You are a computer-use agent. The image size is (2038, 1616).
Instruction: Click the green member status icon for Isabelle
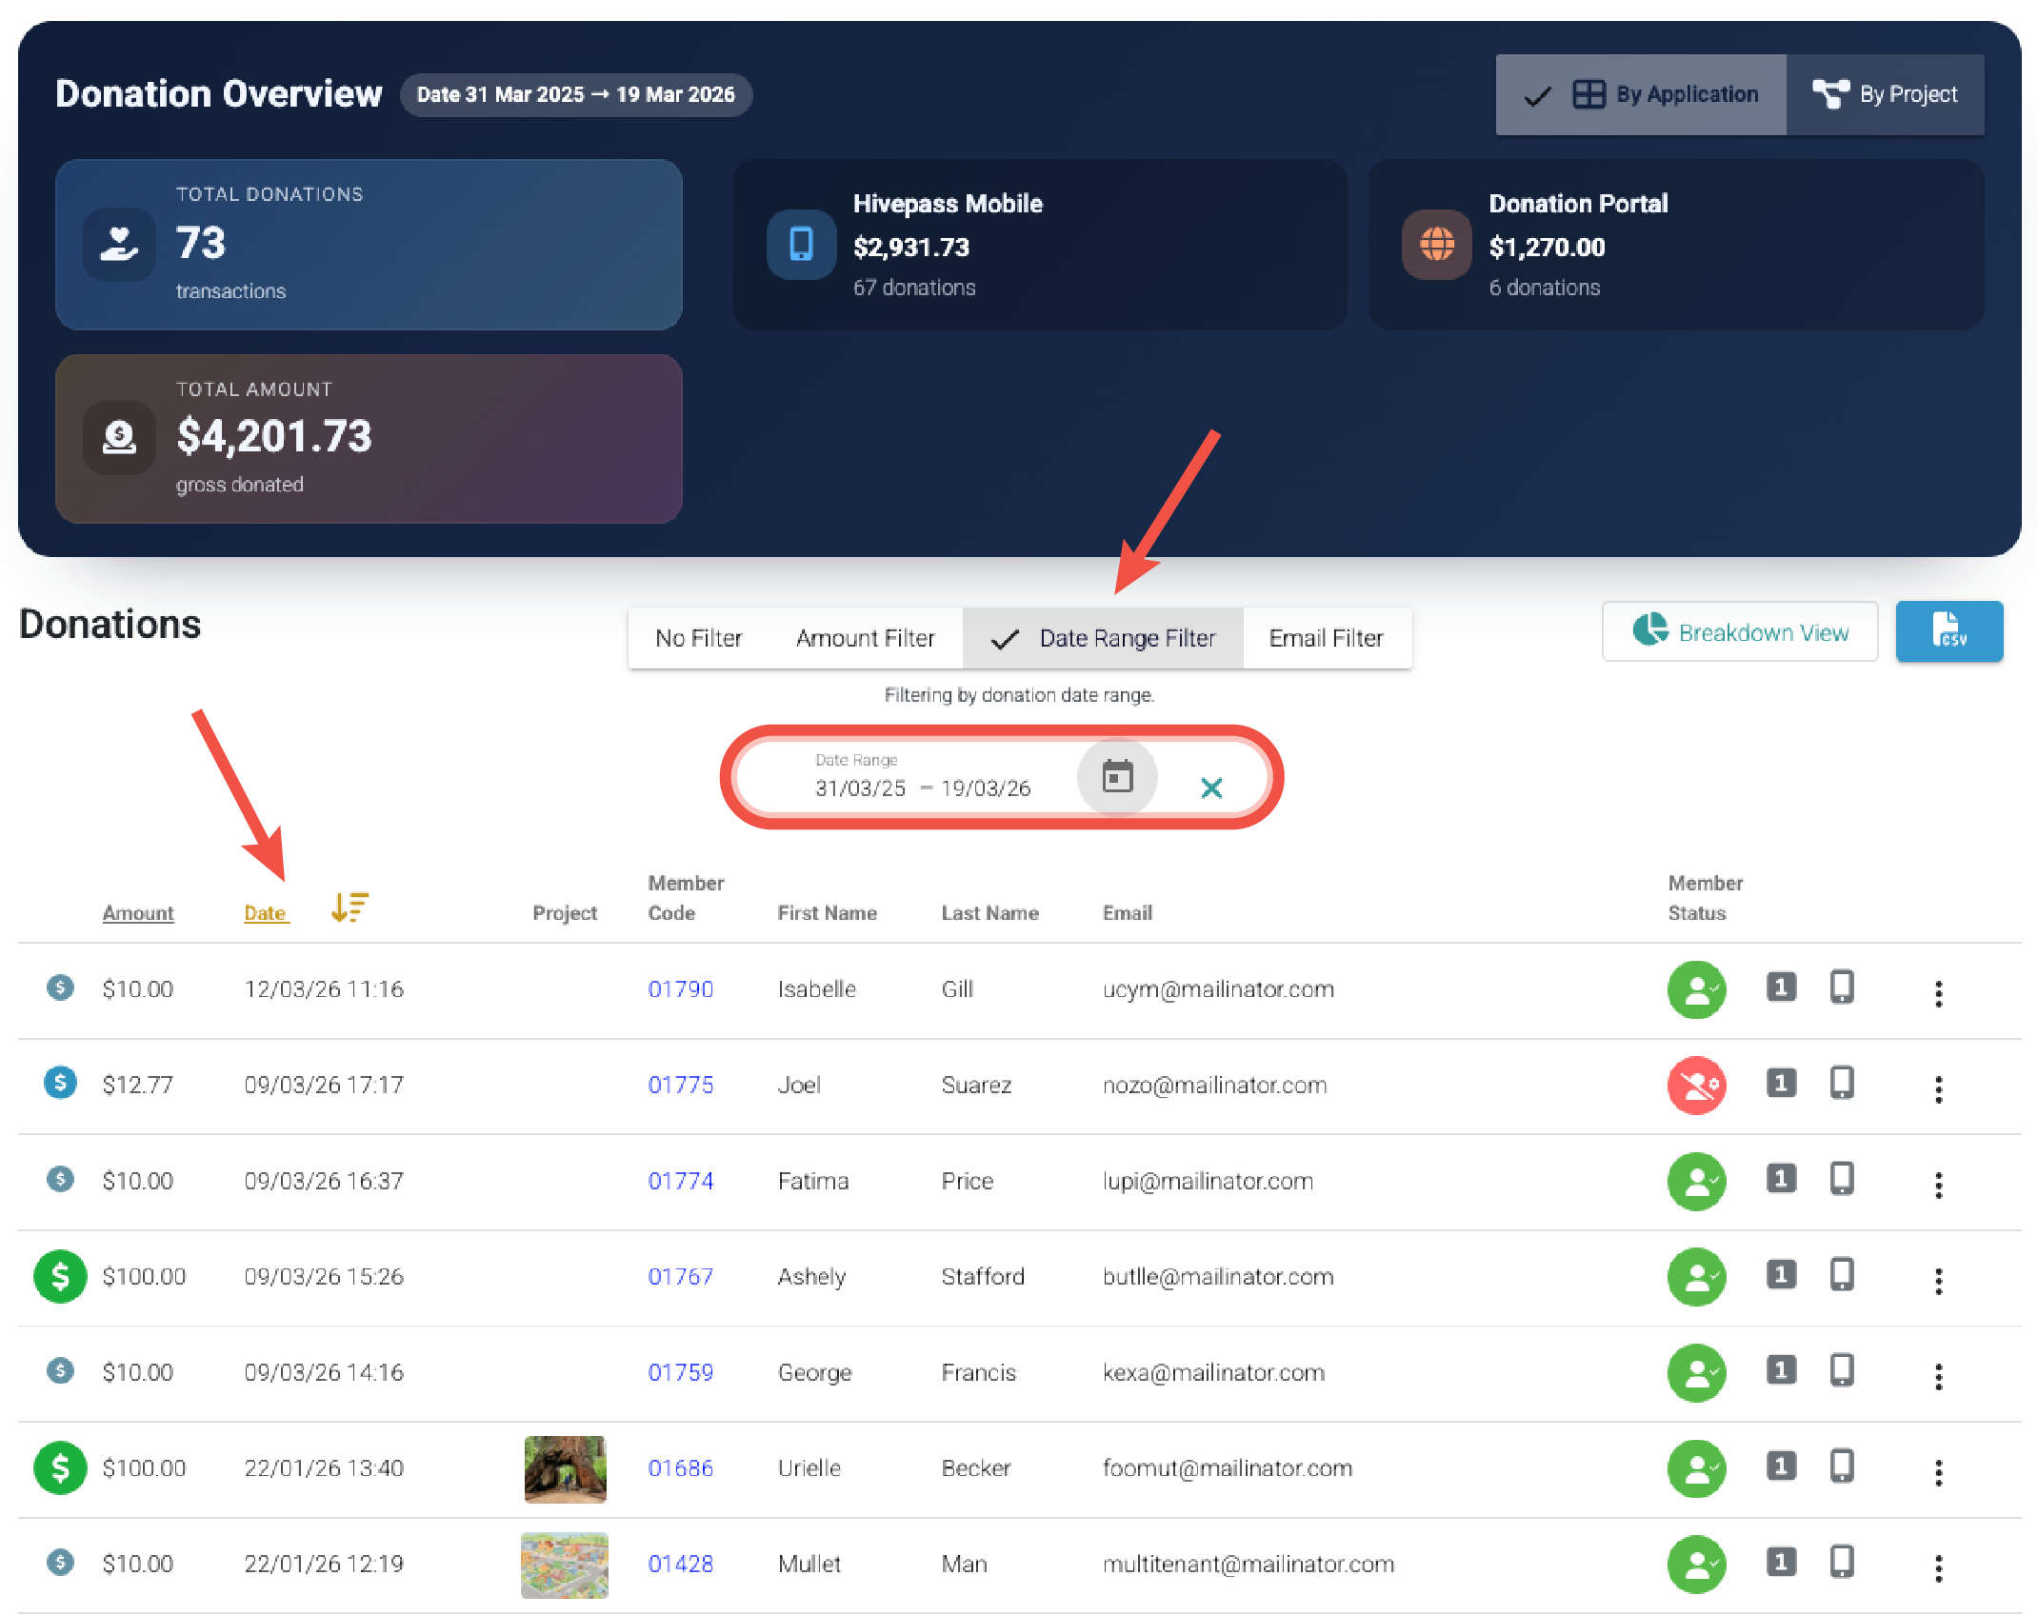1696,989
